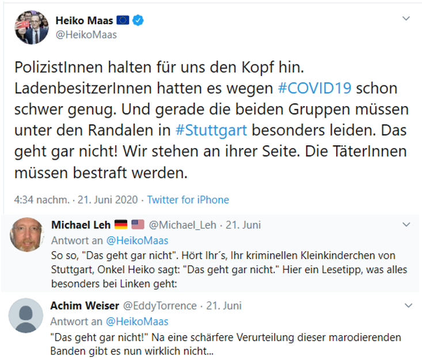
Task: Click the @HeikoMaas handle under the name
Action: (x=86, y=35)
